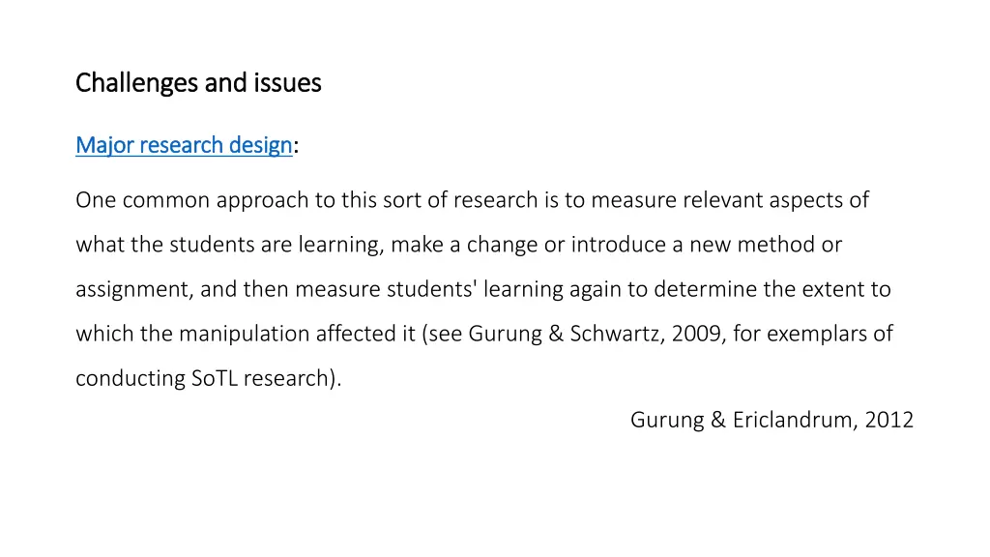Click the word learning, on the second line
This screenshot has width=990, height=557.
[x=341, y=245]
